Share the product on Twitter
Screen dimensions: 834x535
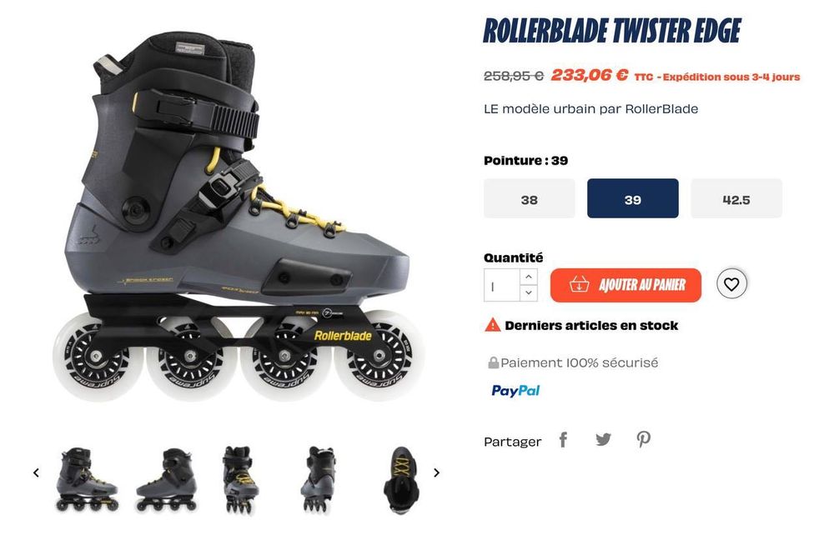[603, 440]
